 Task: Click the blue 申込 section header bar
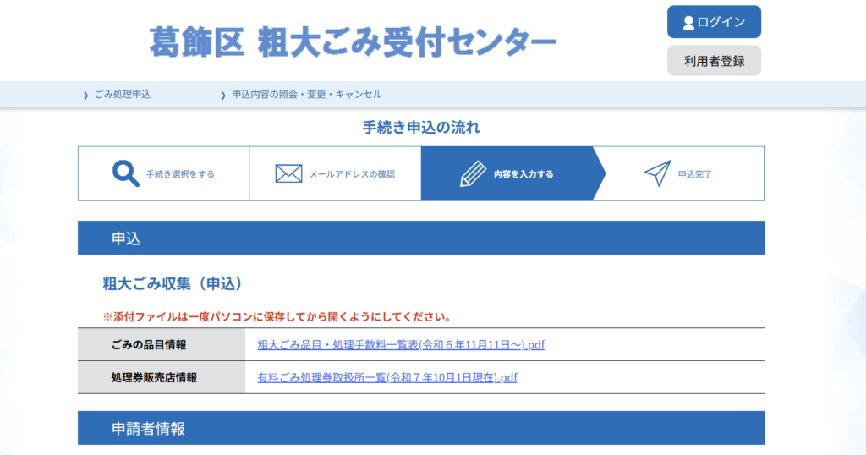point(421,238)
